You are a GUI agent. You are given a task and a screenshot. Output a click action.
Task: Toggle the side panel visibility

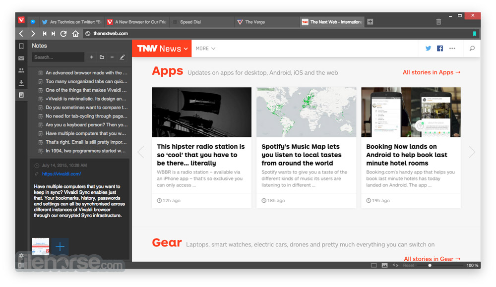[x=20, y=265]
